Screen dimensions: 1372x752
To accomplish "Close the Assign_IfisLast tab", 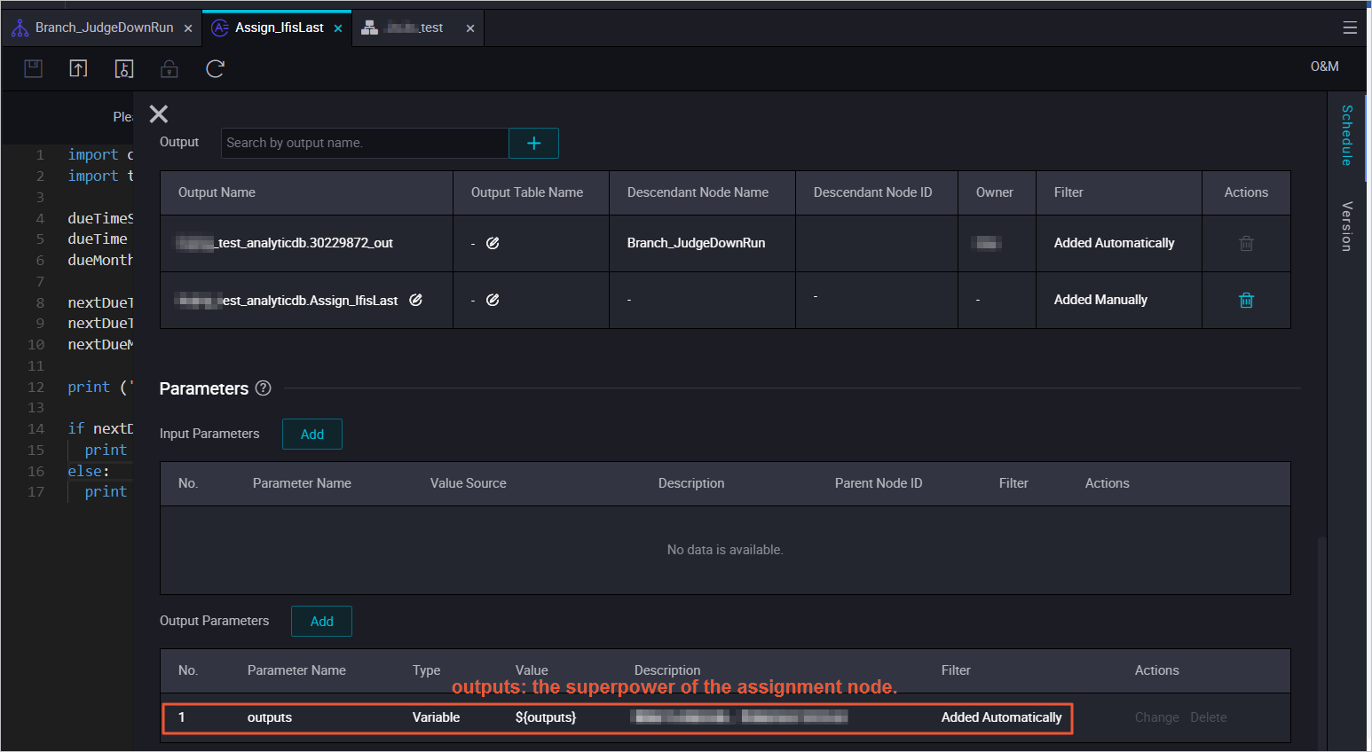I will pyautogui.click(x=338, y=28).
